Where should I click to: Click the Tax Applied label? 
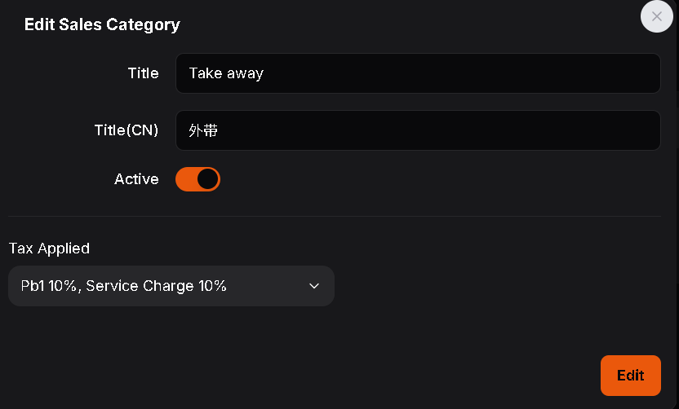[49, 248]
